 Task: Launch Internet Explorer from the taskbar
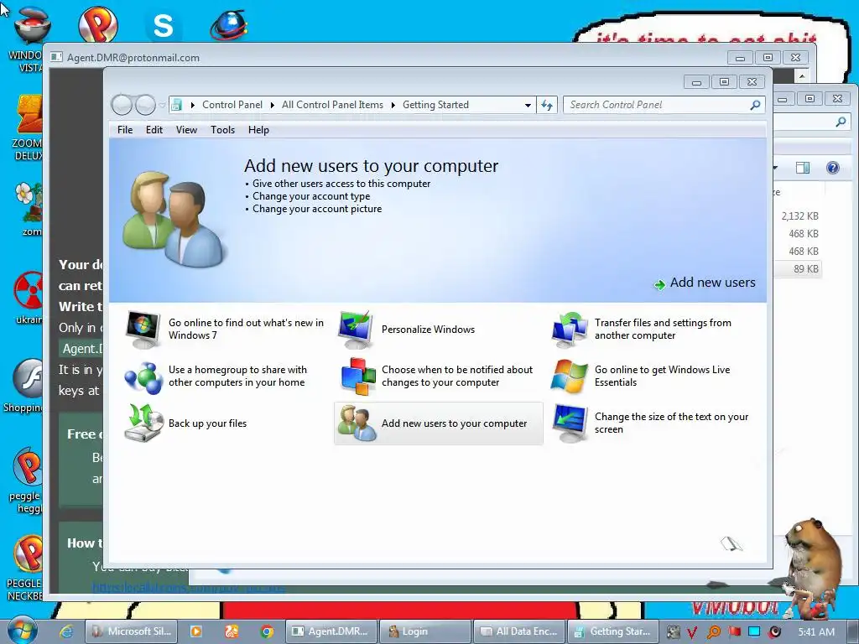tap(65, 631)
